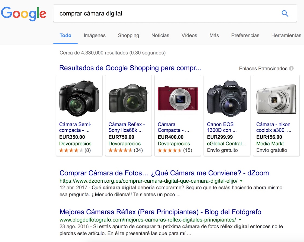The height and width of the screenshot is (242, 304).
Task: Click the star rating with 8 reviews
Action: 75,150
